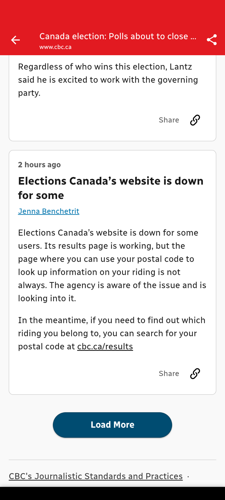This screenshot has width=225, height=500.
Task: Tap the horizontal divider above the footer links
Action: coord(113,460)
